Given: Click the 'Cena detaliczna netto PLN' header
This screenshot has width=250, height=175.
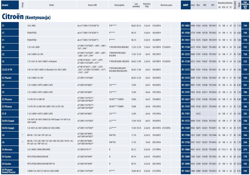Looking at the screenshot, I should click(x=245, y=5).
